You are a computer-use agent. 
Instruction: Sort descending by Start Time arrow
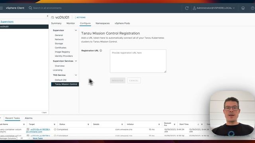(198, 124)
